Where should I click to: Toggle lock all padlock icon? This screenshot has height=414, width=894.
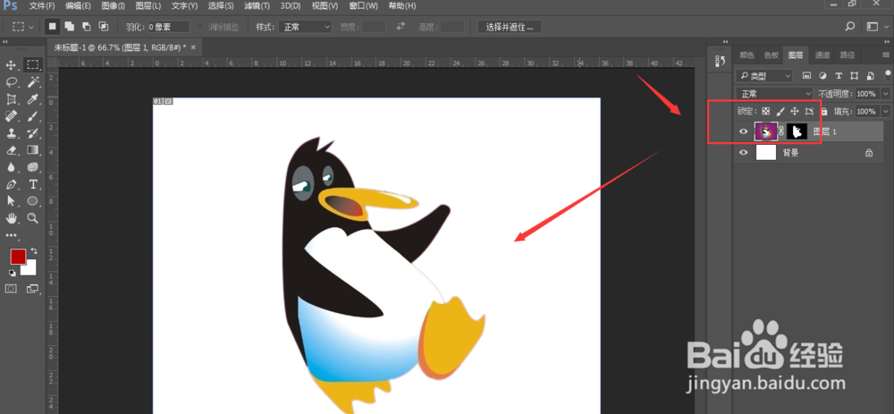coord(823,111)
